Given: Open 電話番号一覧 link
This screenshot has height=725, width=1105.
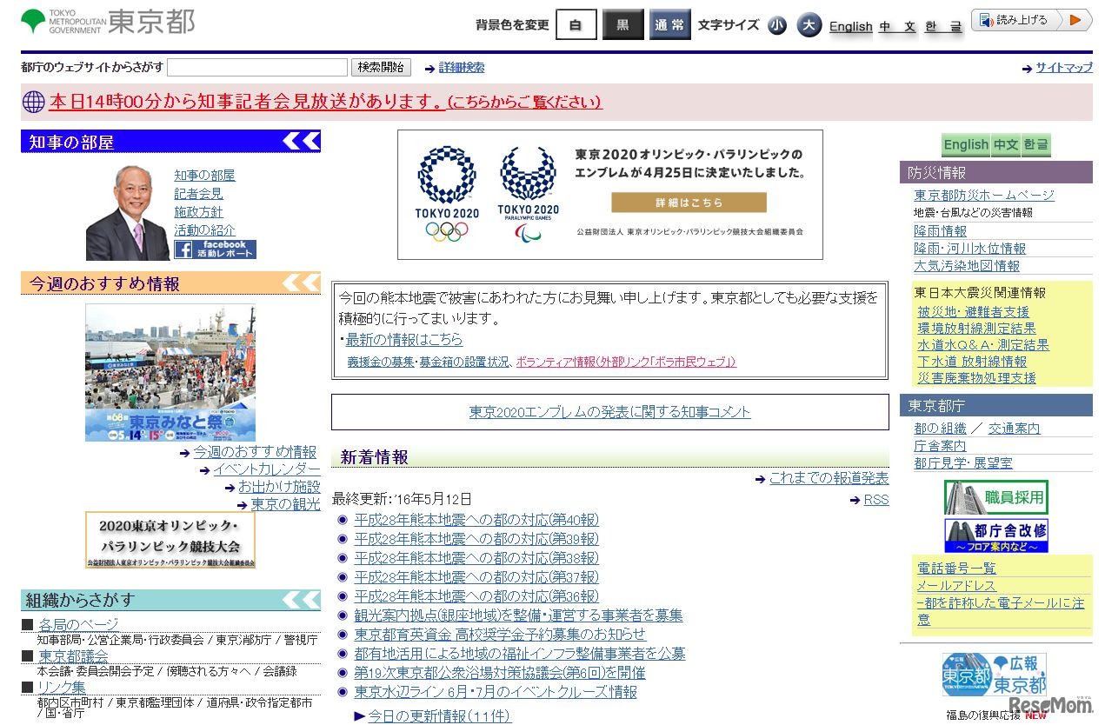Looking at the screenshot, I should (956, 569).
